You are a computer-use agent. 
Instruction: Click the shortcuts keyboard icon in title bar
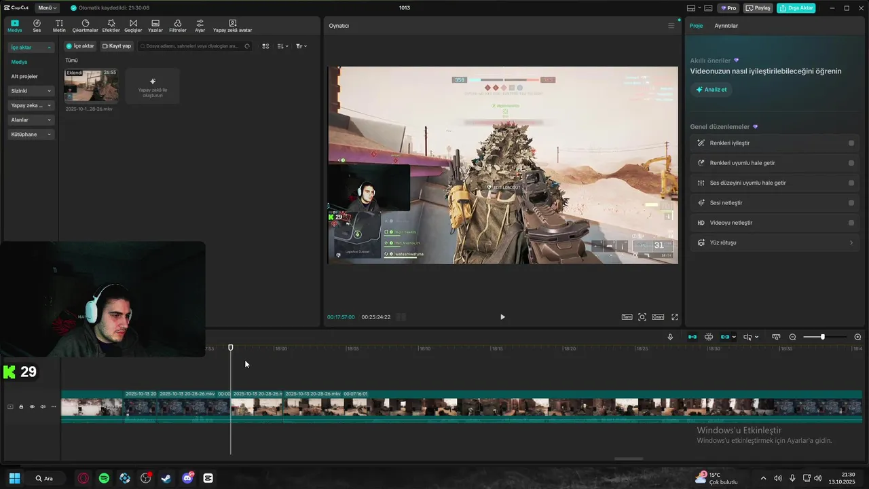708,8
